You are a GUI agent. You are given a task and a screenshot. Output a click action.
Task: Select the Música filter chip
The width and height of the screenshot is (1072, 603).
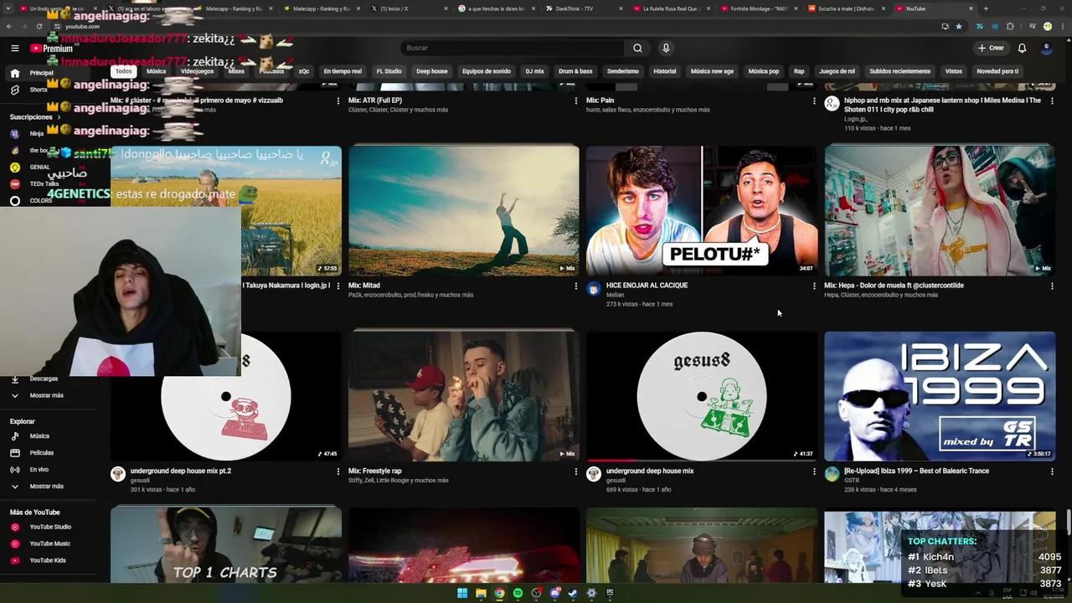click(x=157, y=71)
